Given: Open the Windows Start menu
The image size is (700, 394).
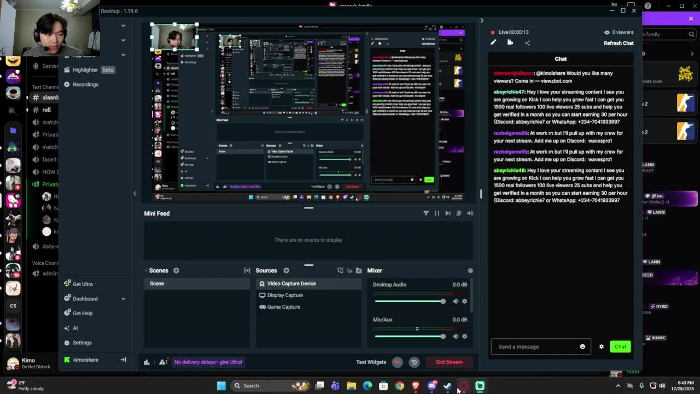Looking at the screenshot, I should [221, 386].
